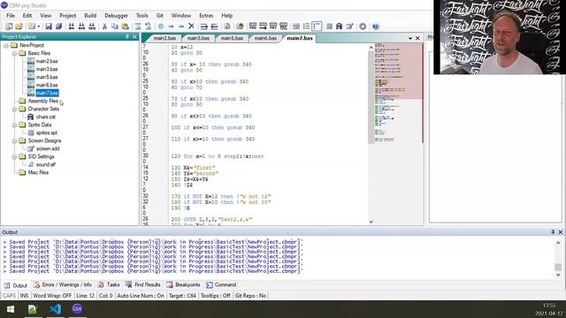Screen dimensions: 566x318
Task: Click the pencil screen editor toolbar icon
Action: [349, 26]
